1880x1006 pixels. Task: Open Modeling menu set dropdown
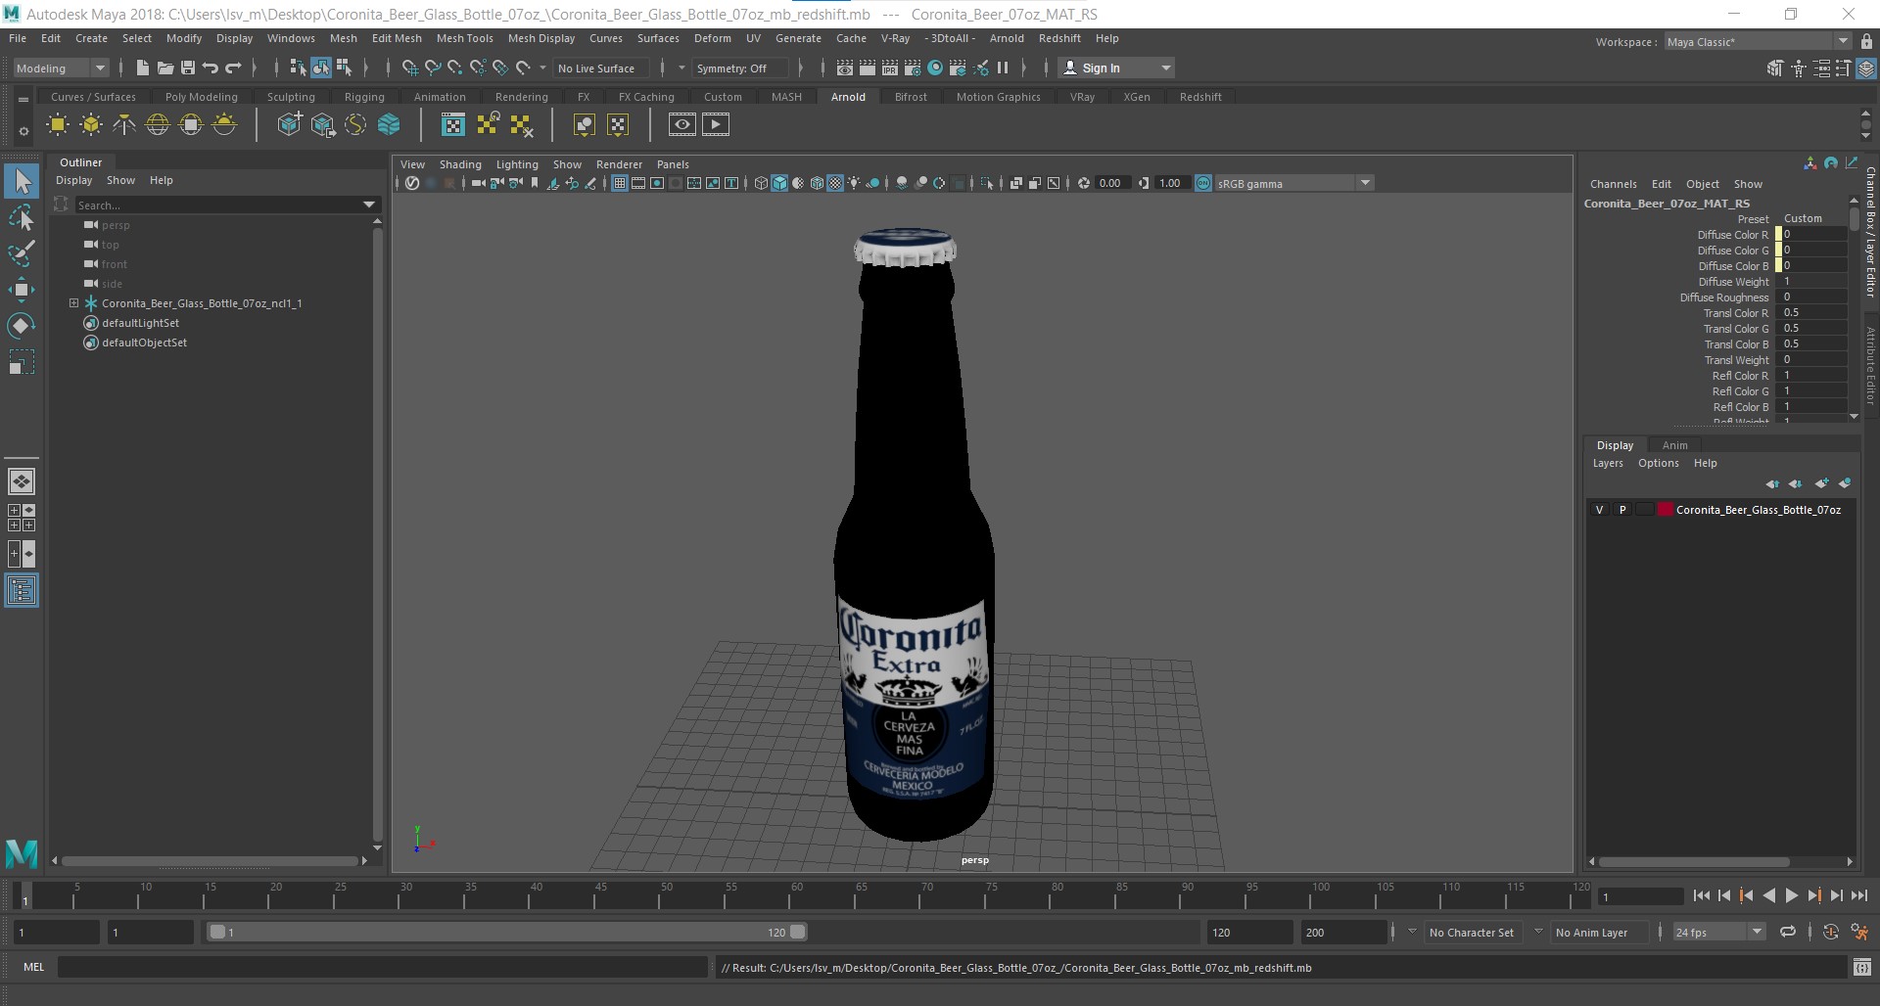(60, 68)
